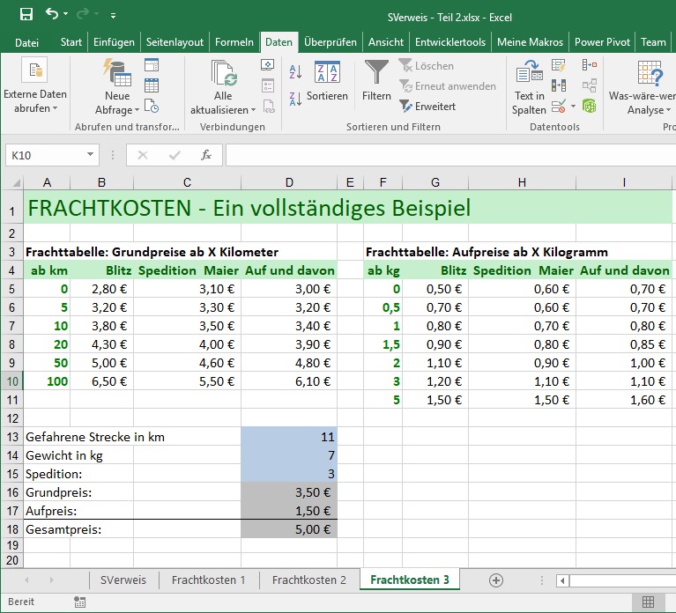Click the Undo arrow icon
This screenshot has height=613, width=676.
pos(52,15)
